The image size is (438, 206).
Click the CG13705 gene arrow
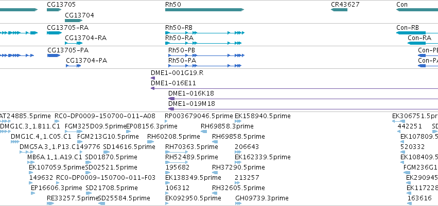[x=54, y=10]
